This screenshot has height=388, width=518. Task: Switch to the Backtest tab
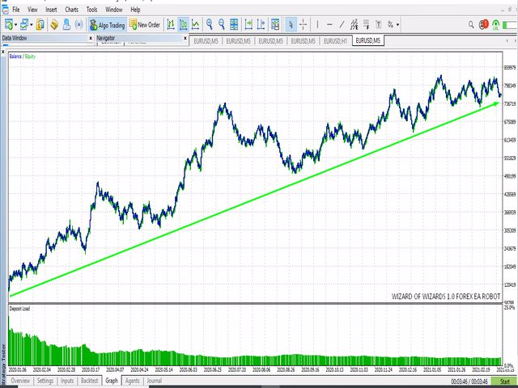click(x=89, y=381)
